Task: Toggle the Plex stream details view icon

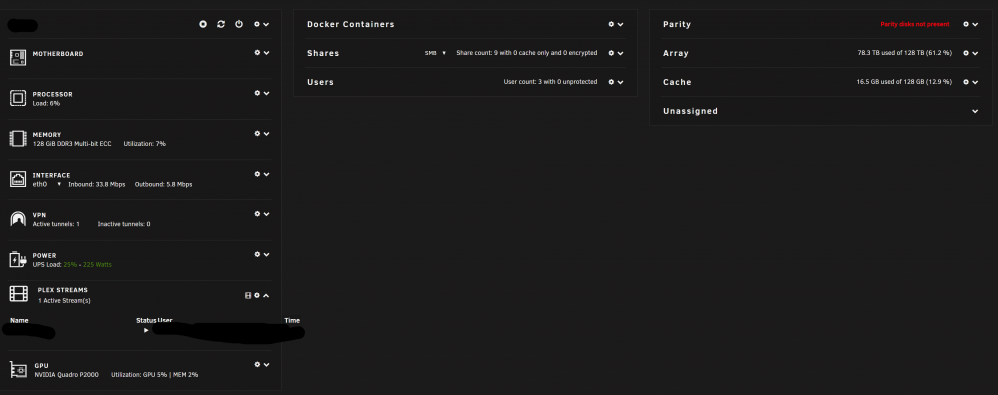Action: 249,295
